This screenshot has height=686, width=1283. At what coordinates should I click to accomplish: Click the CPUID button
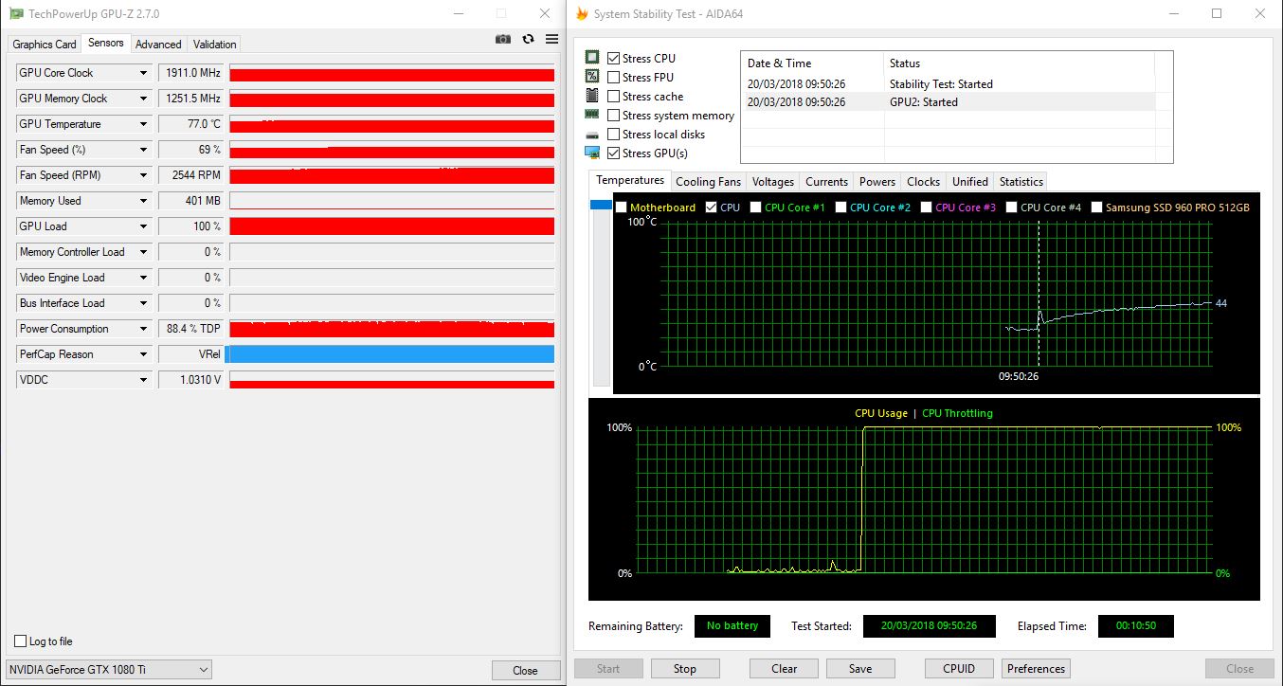point(959,668)
